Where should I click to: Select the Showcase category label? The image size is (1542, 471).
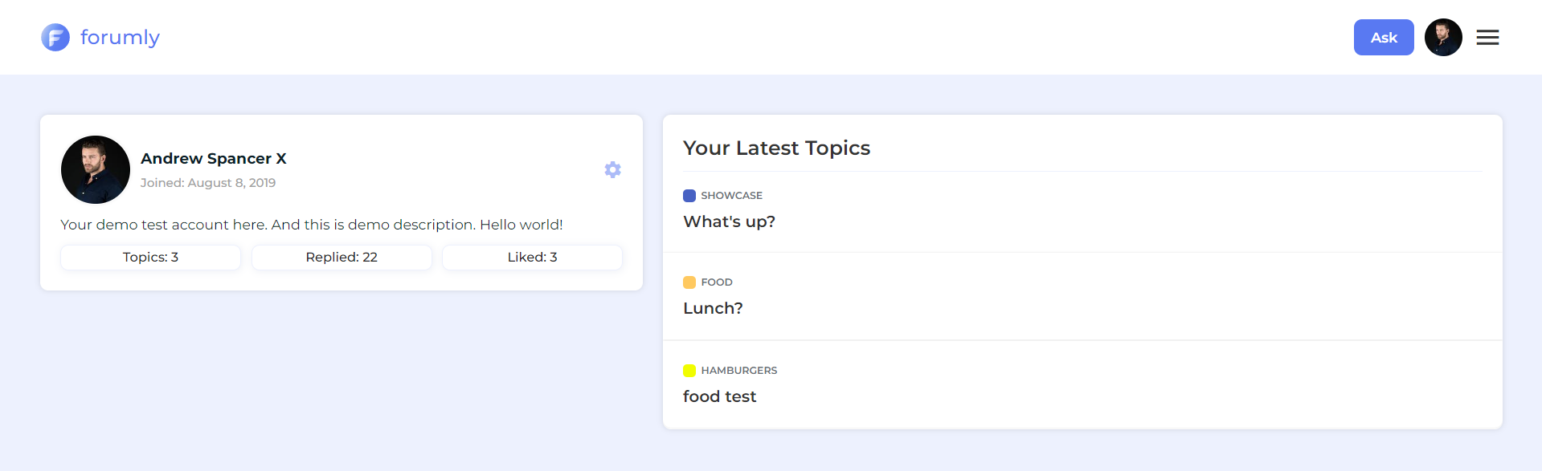coord(731,196)
